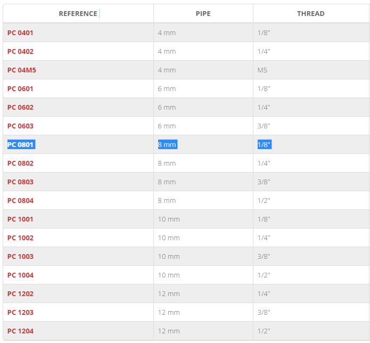
Task: View the PC 1203 product
Action: click(x=21, y=313)
